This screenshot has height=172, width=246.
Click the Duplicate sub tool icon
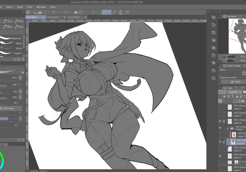click(19, 59)
